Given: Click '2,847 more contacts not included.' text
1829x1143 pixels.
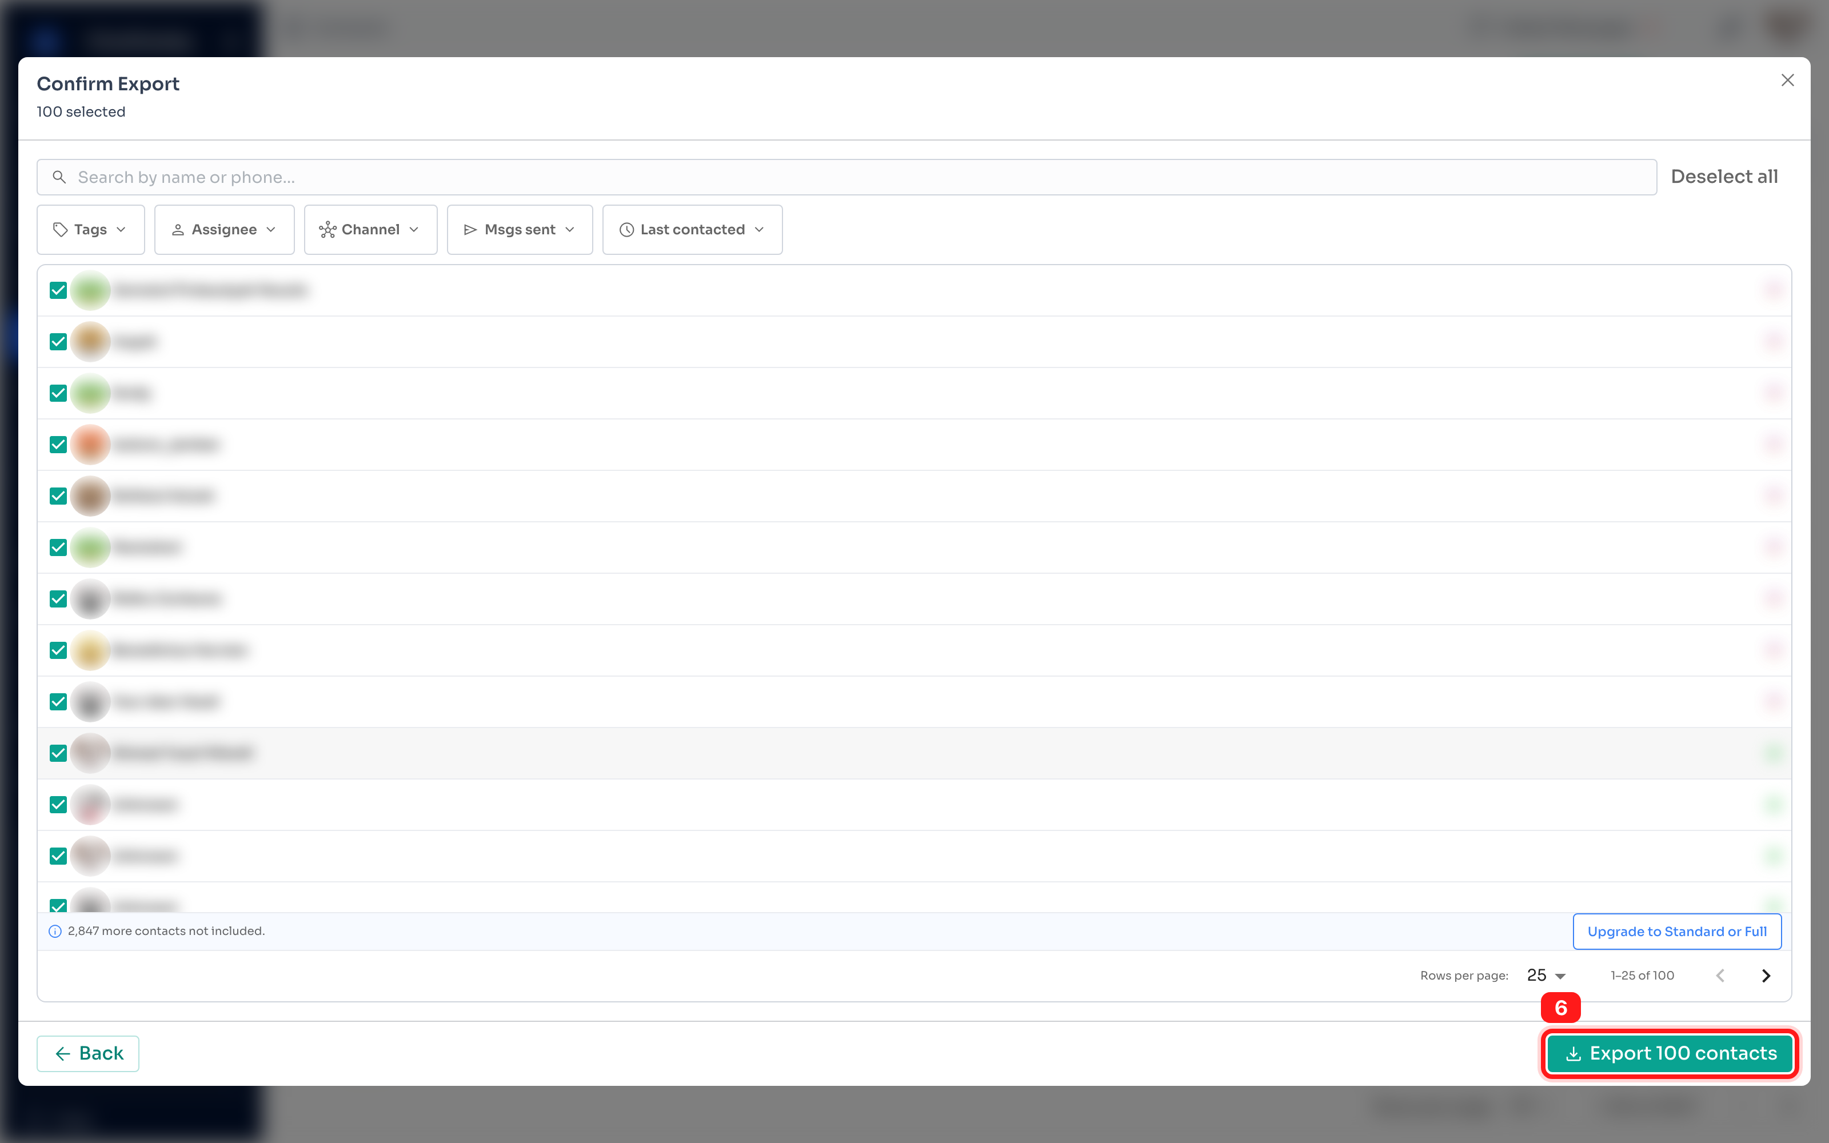Looking at the screenshot, I should tap(166, 932).
